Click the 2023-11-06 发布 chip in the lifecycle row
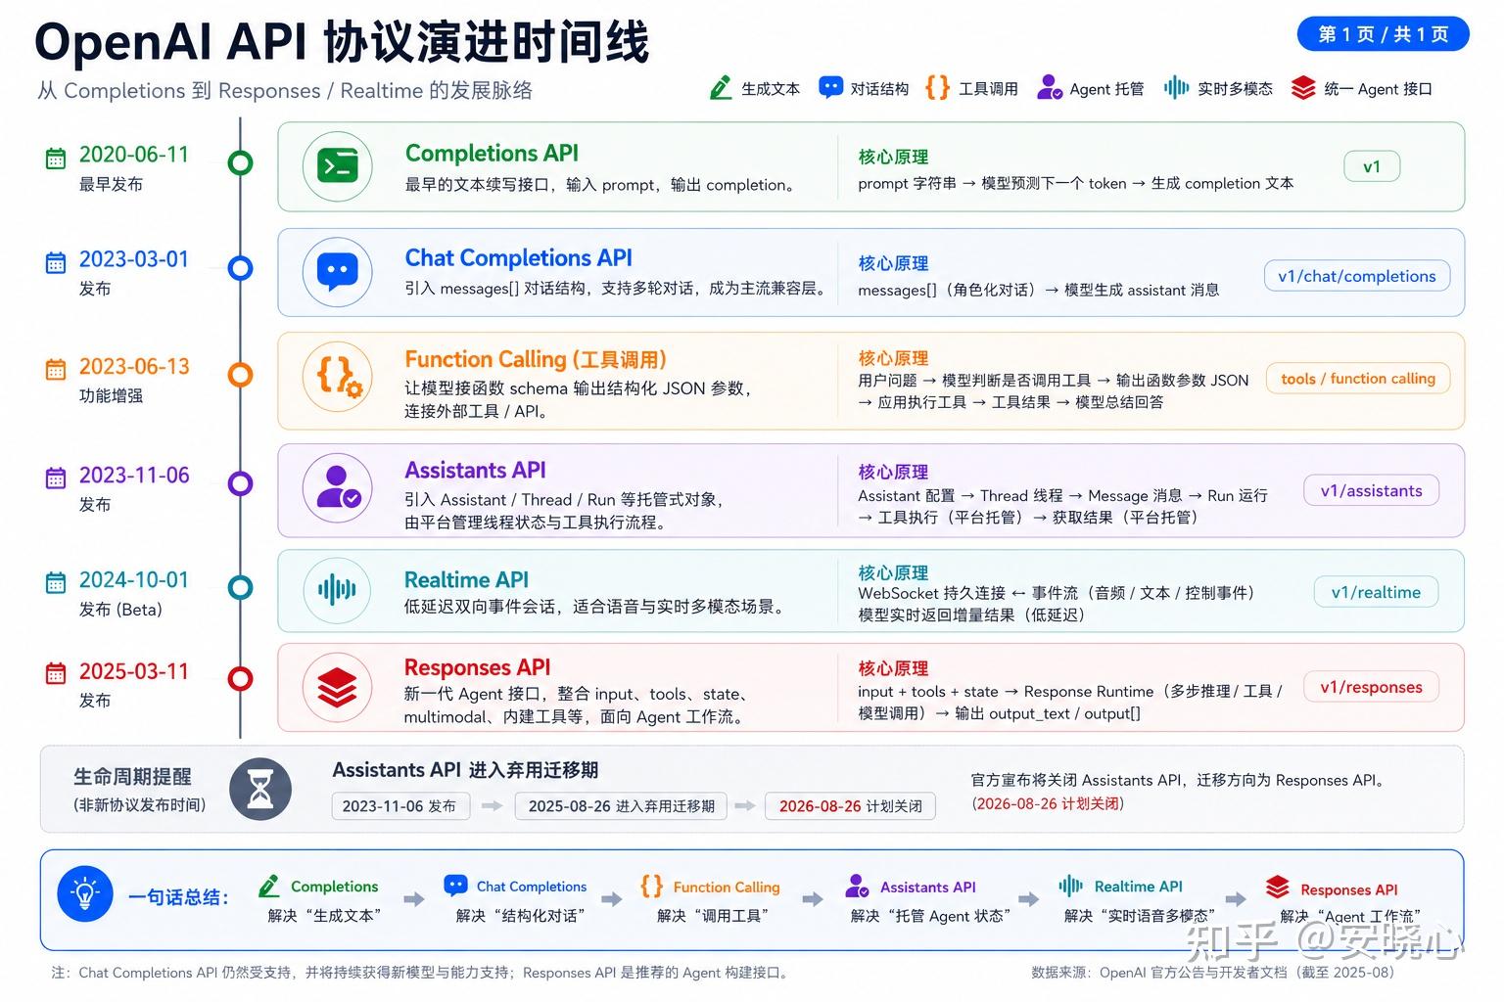 (400, 806)
